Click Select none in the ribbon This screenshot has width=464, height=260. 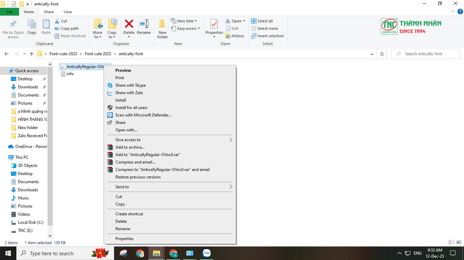pyautogui.click(x=264, y=28)
